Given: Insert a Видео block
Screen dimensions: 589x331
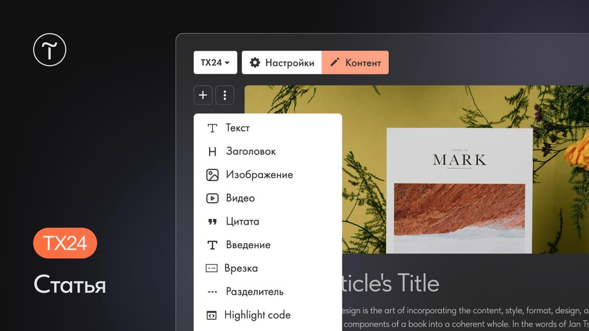Looking at the screenshot, I should tap(268, 198).
